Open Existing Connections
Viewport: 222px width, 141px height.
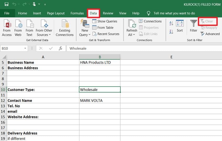(x=65, y=28)
